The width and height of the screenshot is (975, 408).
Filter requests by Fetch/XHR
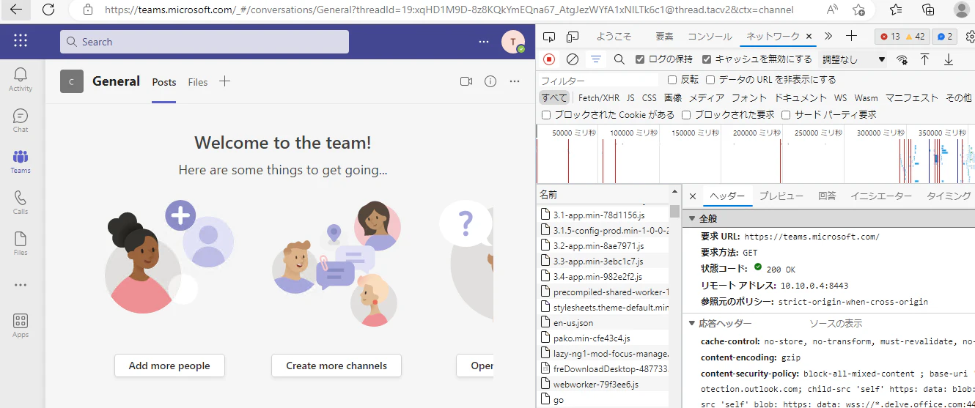[x=599, y=97]
